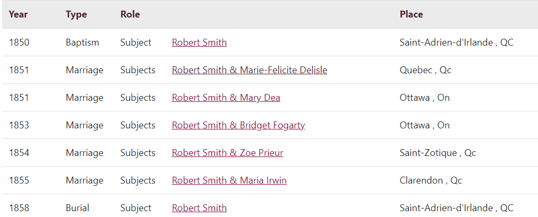Open Robert Smith link in the 1858 Burial row
This screenshot has width=538, height=217.
(199, 208)
